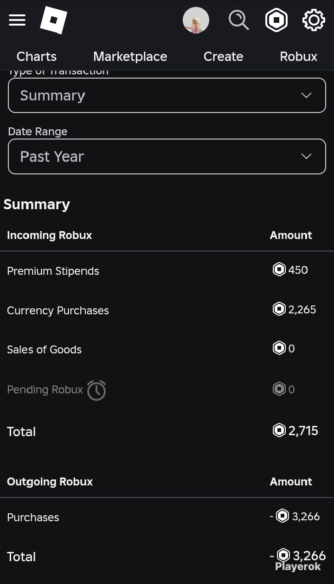Open the Purchases row under Outgoing Robux
This screenshot has width=334, height=584.
33,518
